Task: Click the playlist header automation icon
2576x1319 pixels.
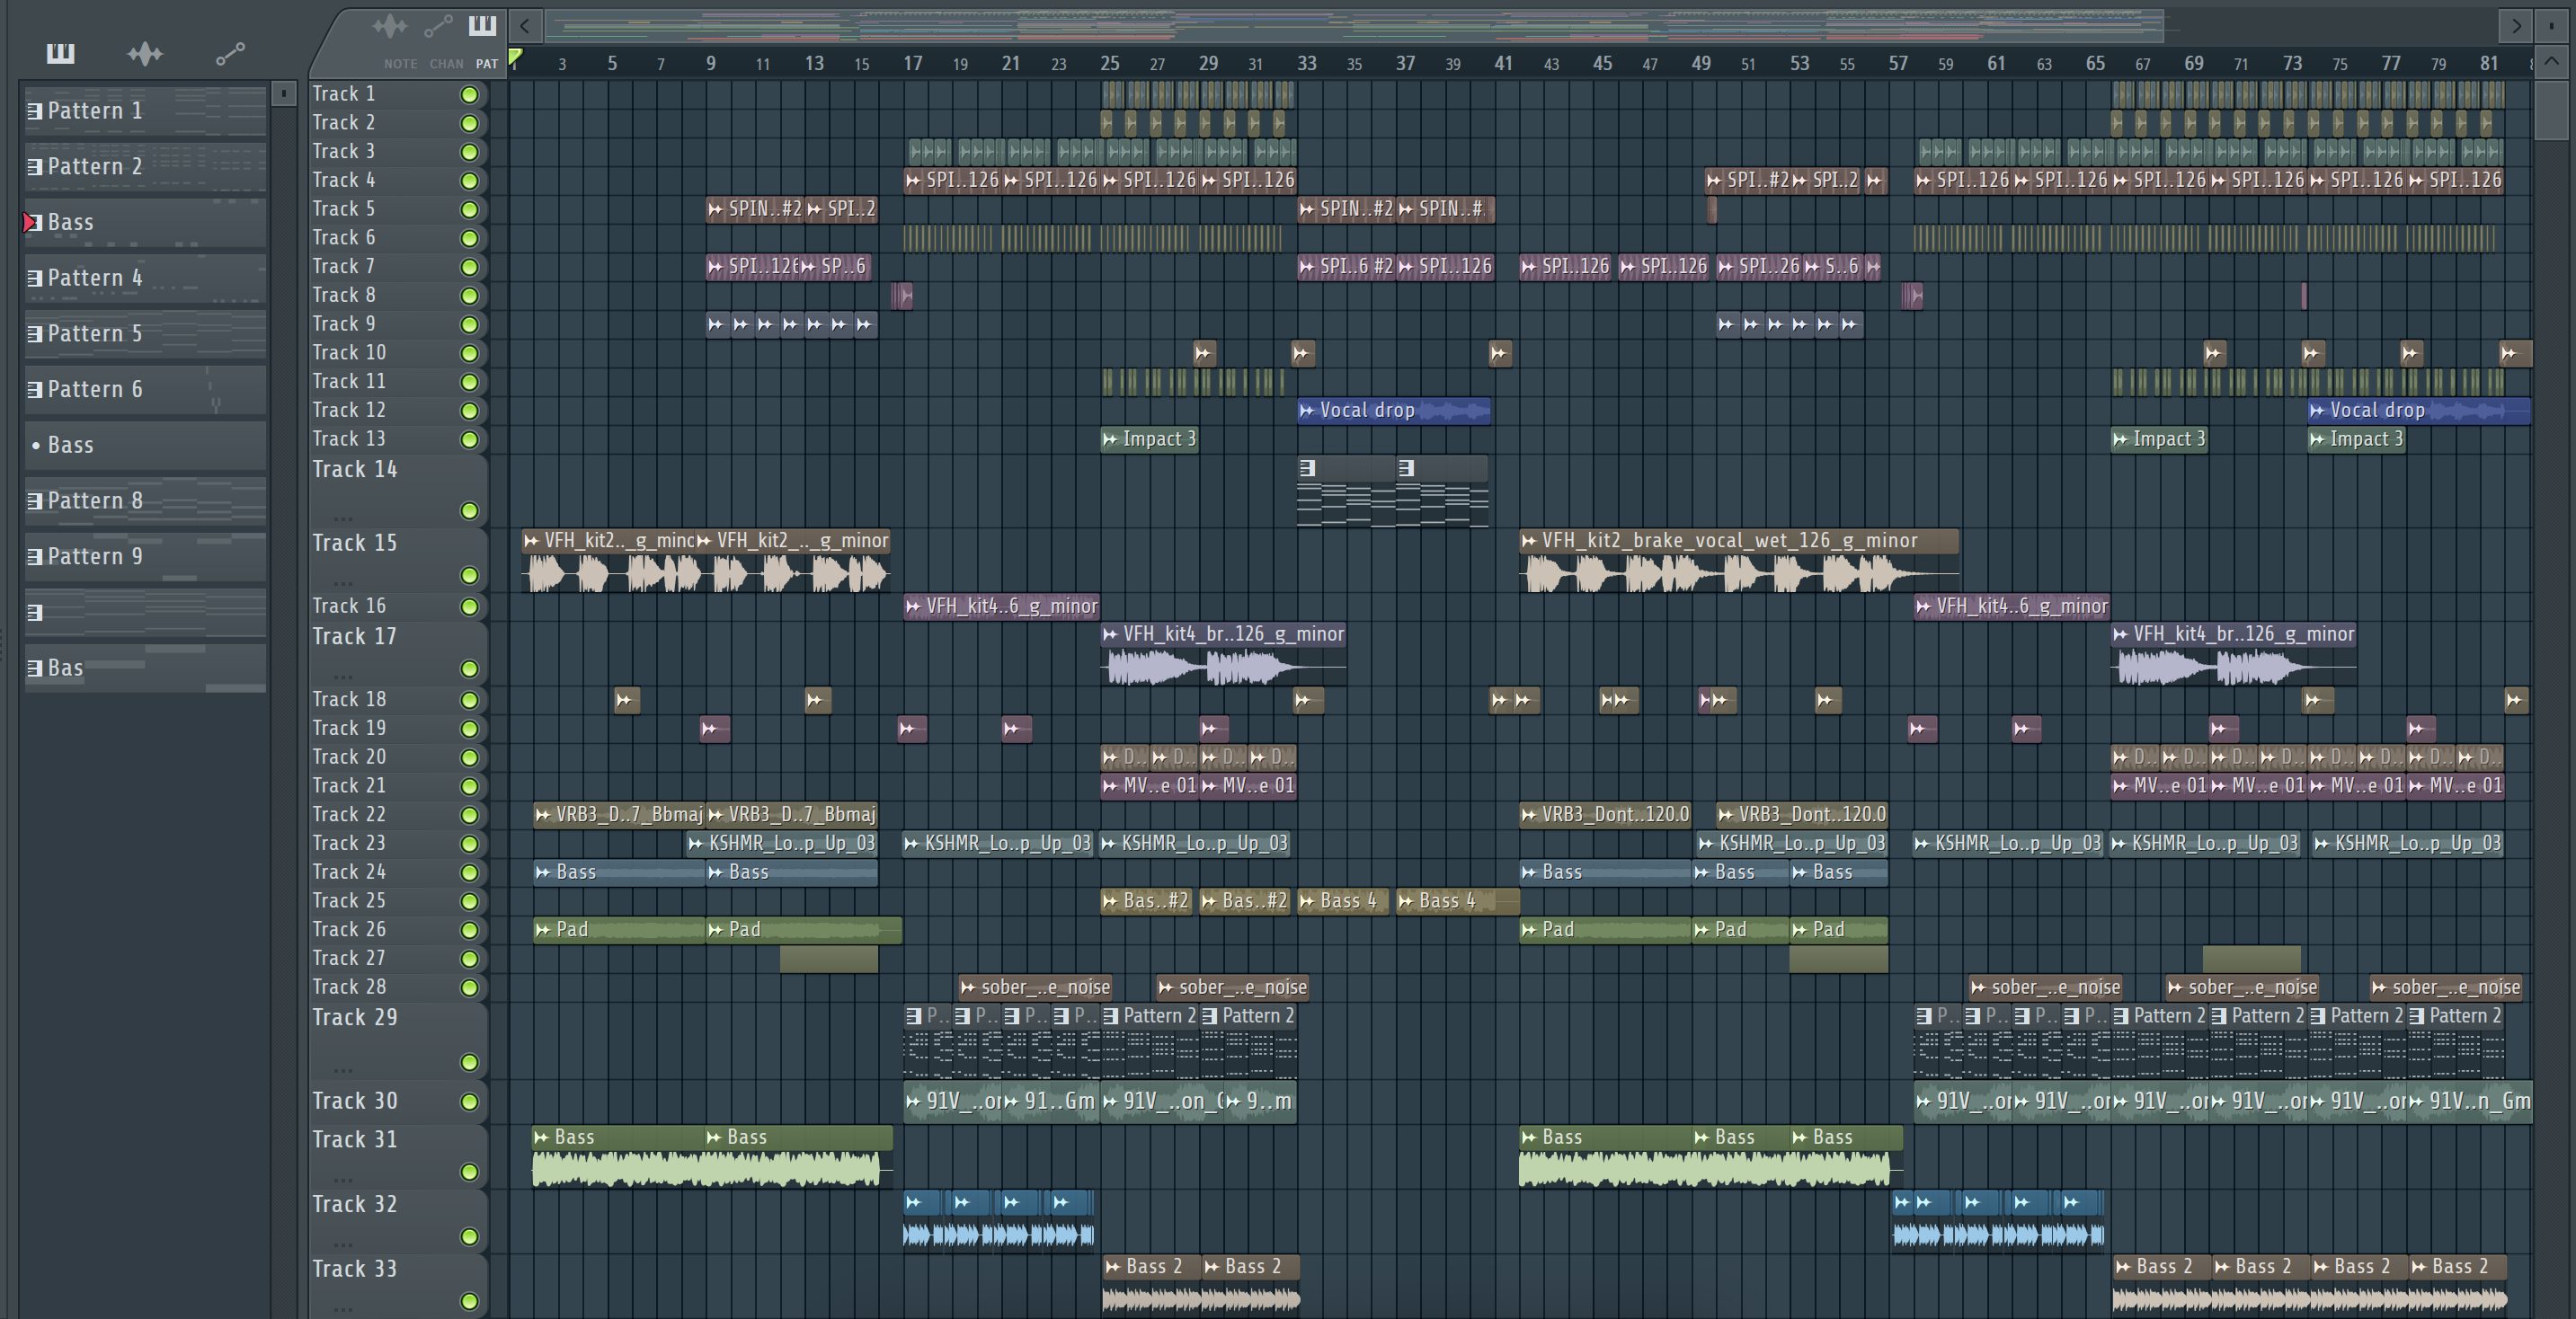Action: pos(438,26)
